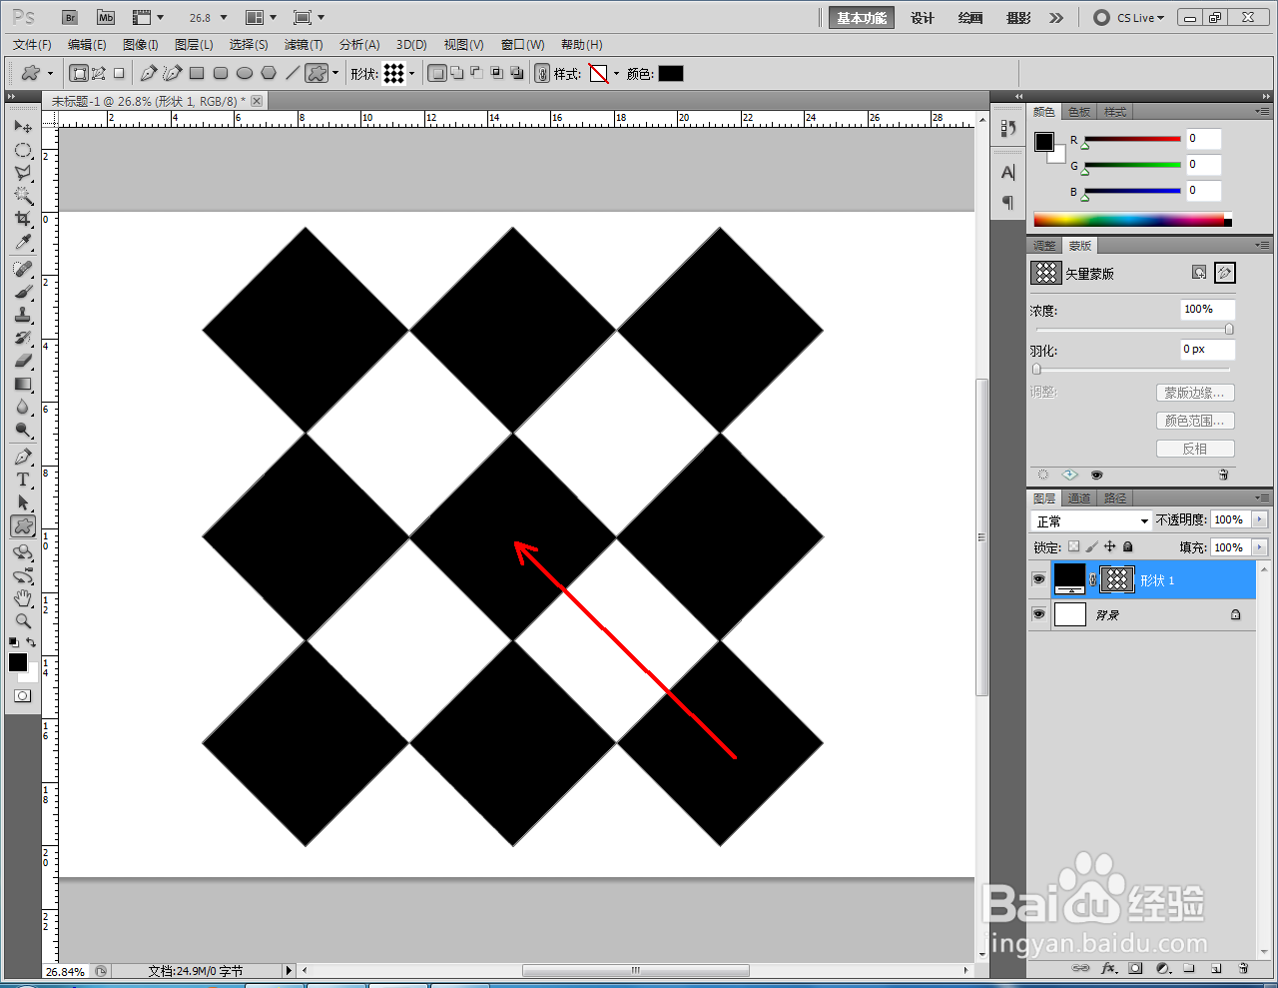Open the 图层(L) menu
Screen dimensions: 1278x988
pos(194,45)
